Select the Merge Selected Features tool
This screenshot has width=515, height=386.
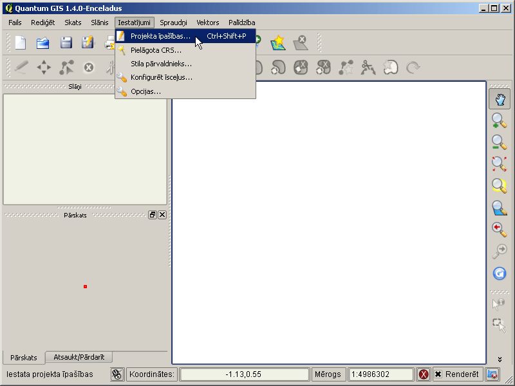391,68
